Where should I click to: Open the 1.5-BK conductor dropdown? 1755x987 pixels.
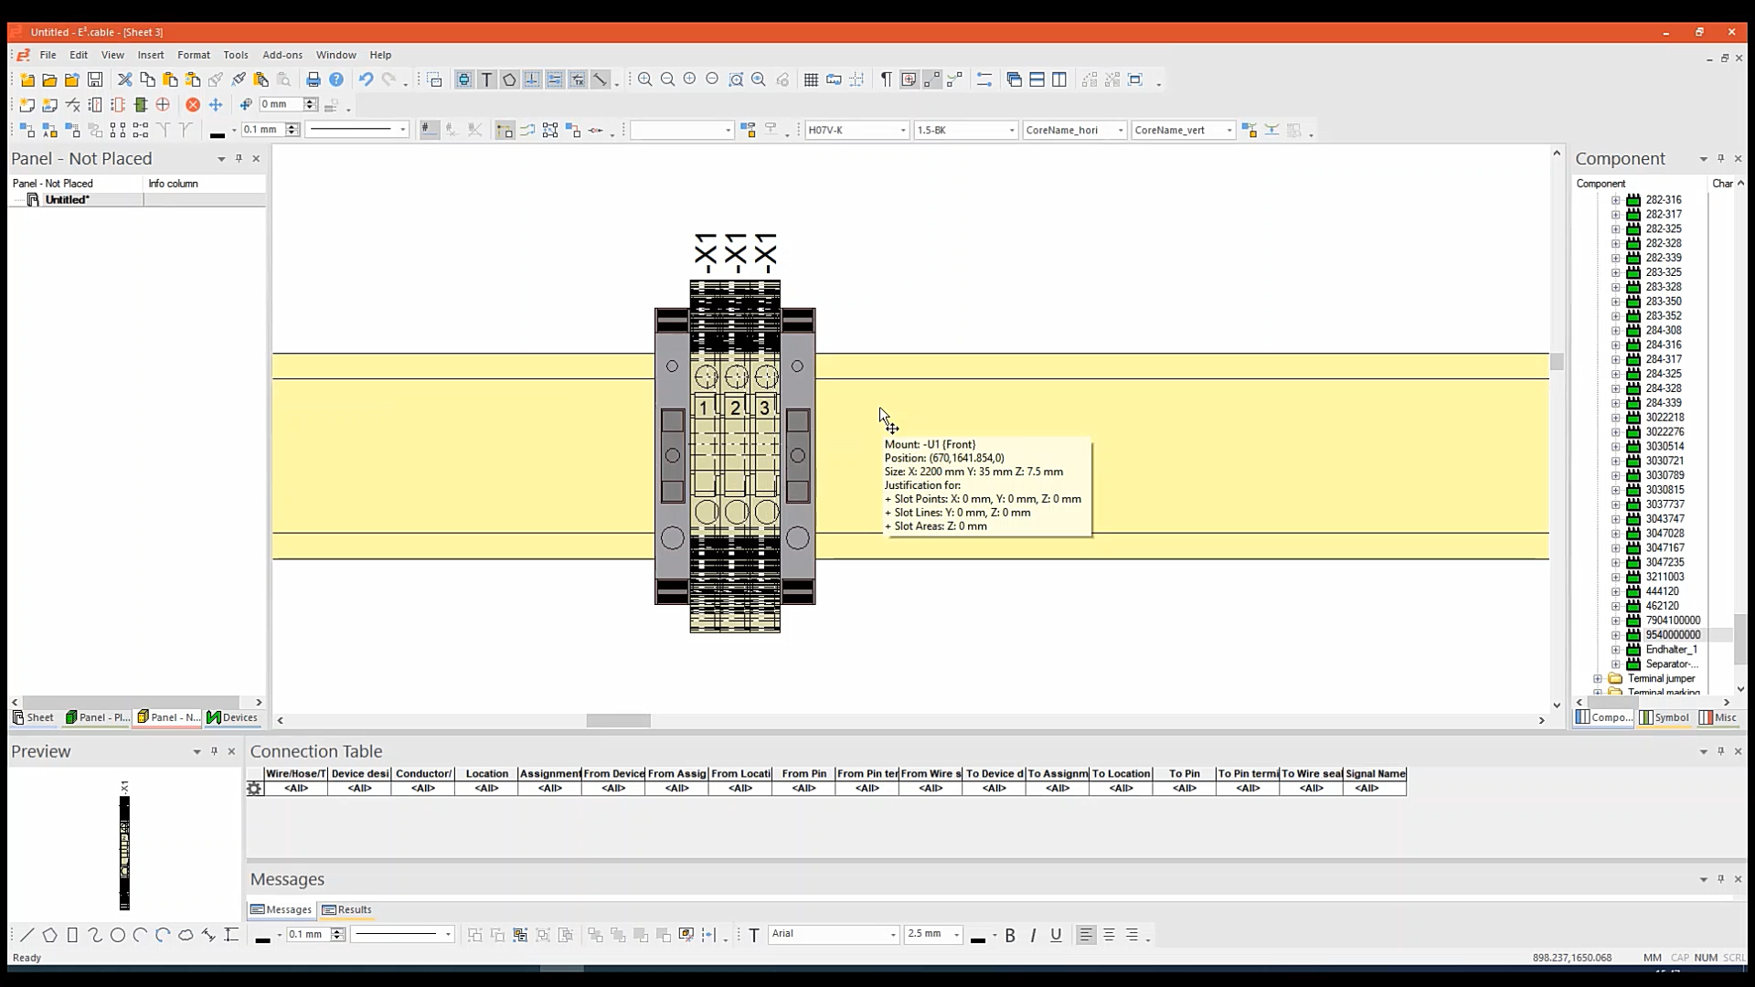[1011, 130]
